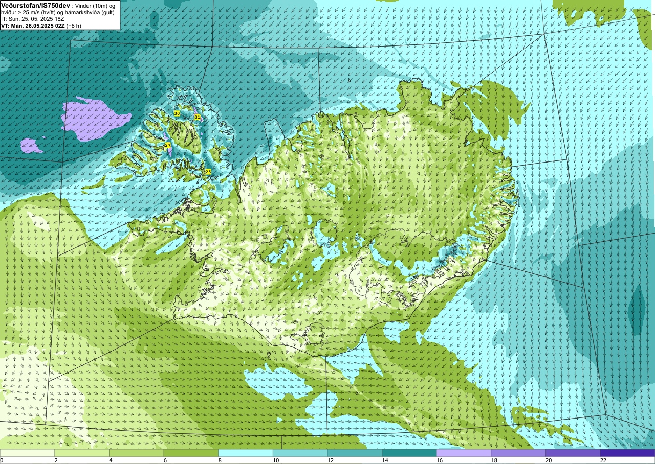Click the legend scale value 0

tap(2, 460)
